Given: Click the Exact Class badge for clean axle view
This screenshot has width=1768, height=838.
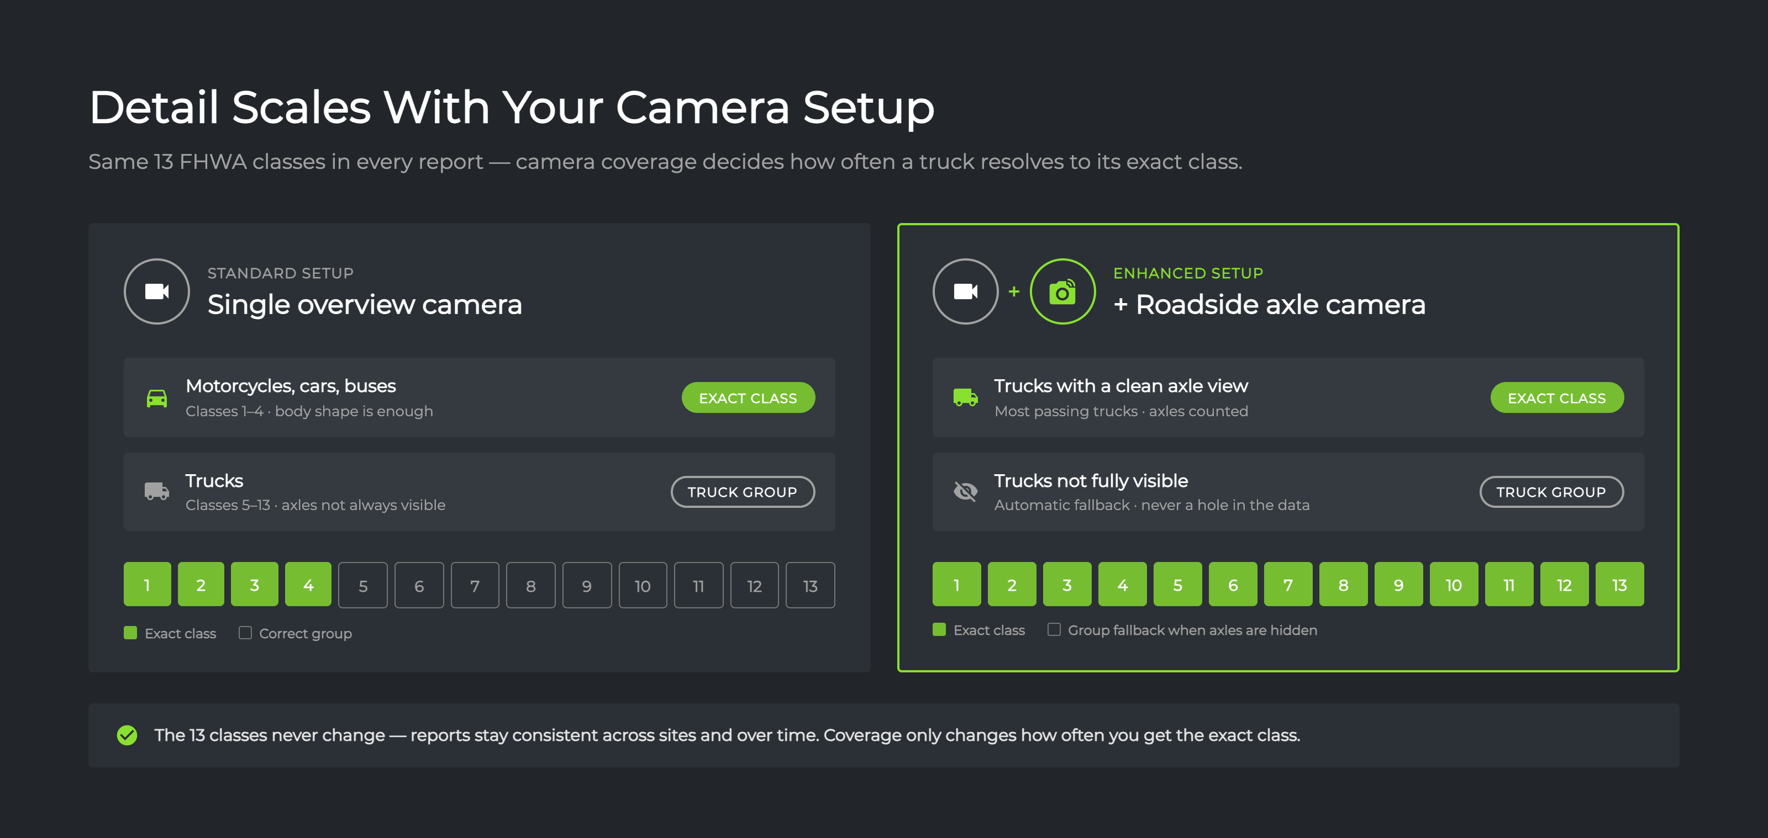Looking at the screenshot, I should [1556, 397].
